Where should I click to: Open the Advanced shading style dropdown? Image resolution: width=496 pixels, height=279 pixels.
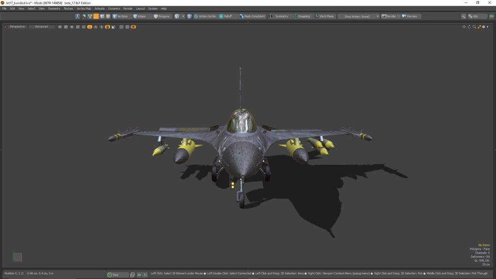click(42, 27)
